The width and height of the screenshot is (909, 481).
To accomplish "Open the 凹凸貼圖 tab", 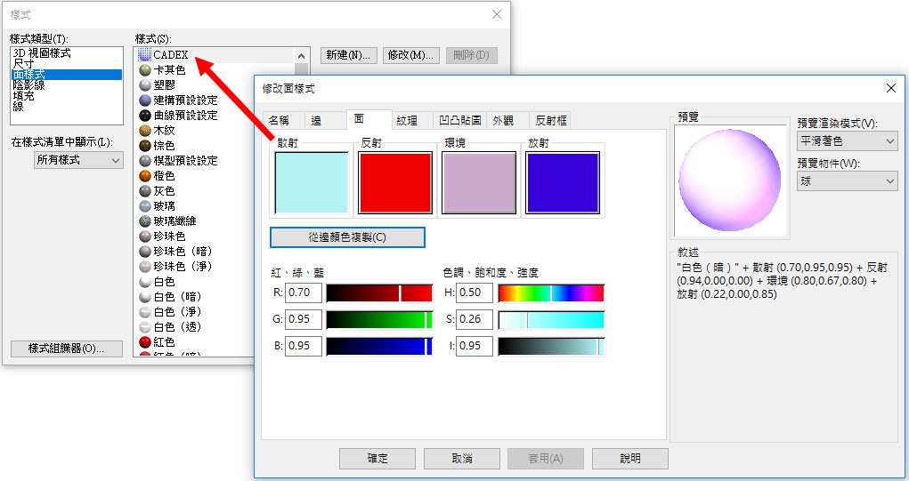I will 460,121.
